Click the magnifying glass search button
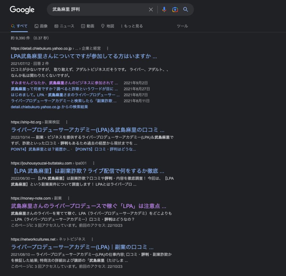Viewport: 286px width, 276px height. (x=186, y=10)
